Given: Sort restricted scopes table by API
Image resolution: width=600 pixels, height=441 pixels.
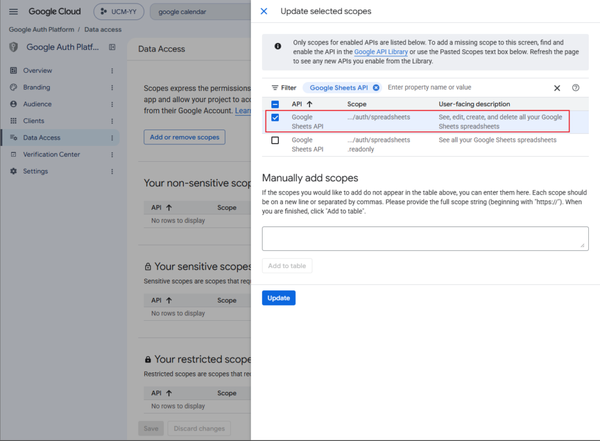Looking at the screenshot, I should [x=169, y=393].
